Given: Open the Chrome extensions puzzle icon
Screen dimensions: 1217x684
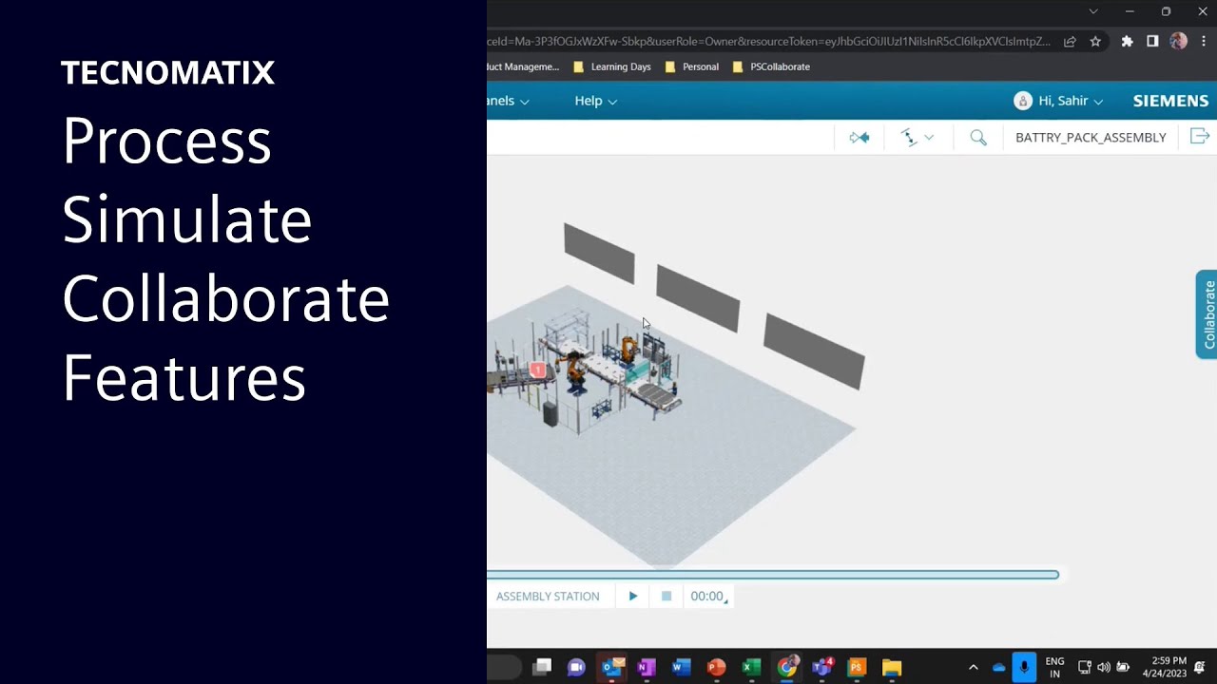Looking at the screenshot, I should pos(1128,41).
